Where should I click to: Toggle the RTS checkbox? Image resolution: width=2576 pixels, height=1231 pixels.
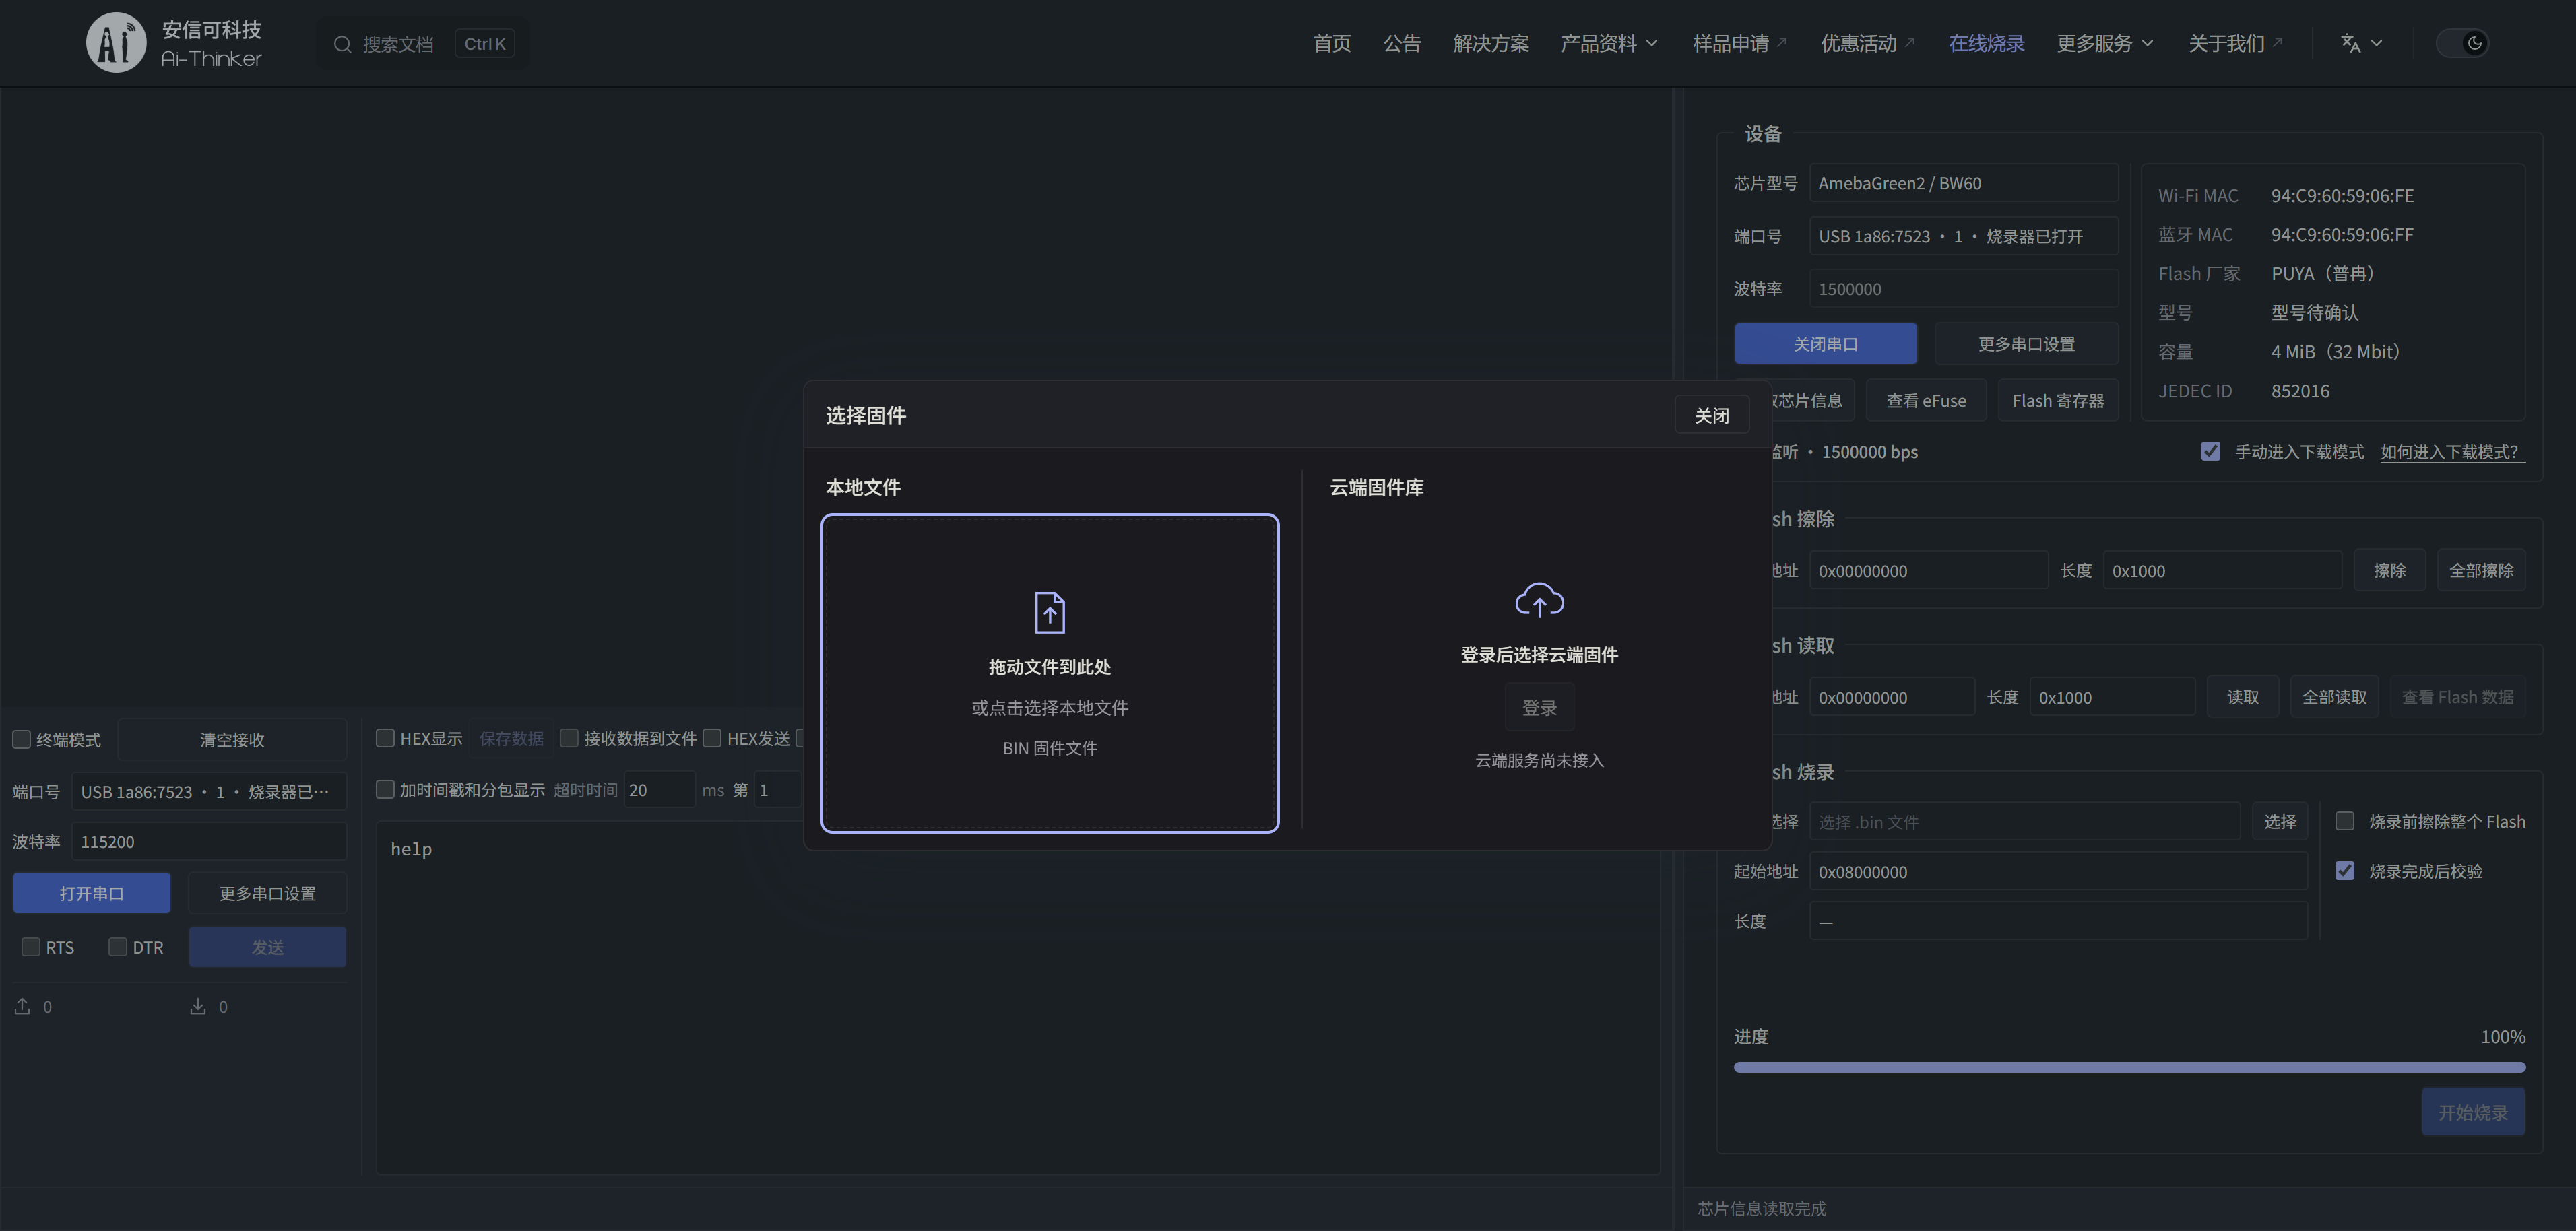click(x=31, y=946)
